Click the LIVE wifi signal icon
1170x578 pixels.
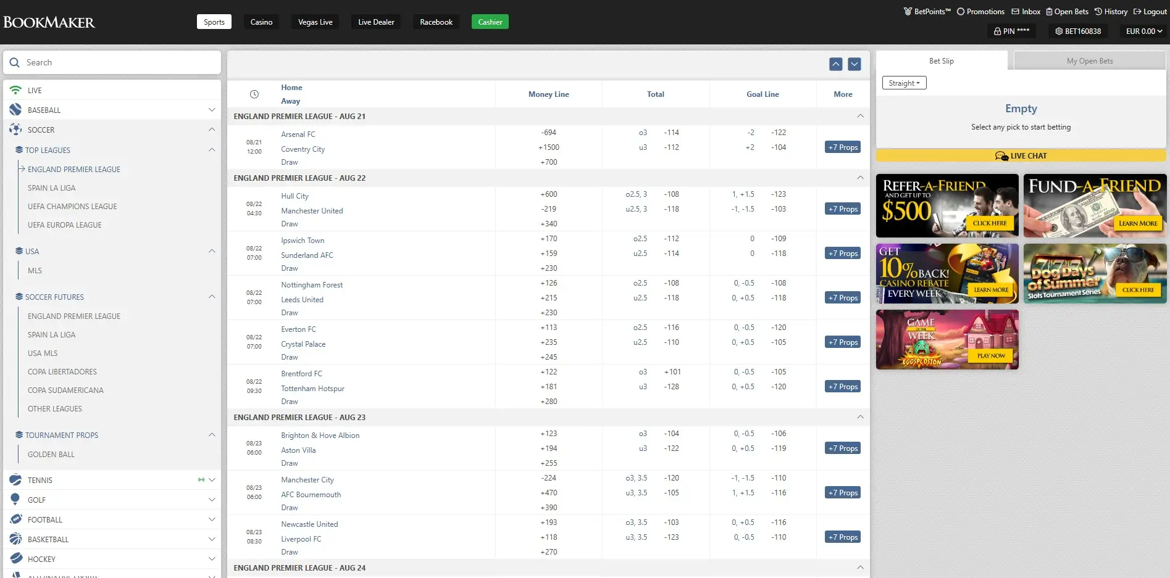(x=15, y=90)
